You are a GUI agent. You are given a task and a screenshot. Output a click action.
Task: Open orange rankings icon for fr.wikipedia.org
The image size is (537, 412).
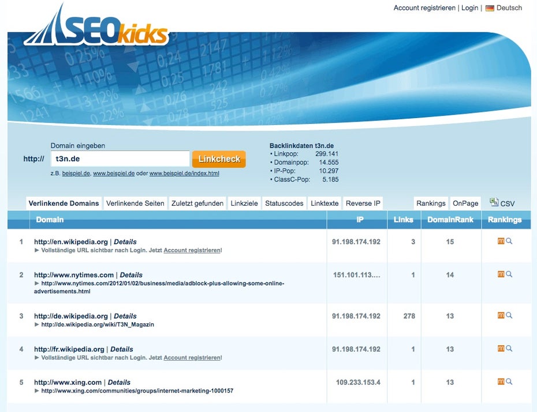[x=501, y=349]
